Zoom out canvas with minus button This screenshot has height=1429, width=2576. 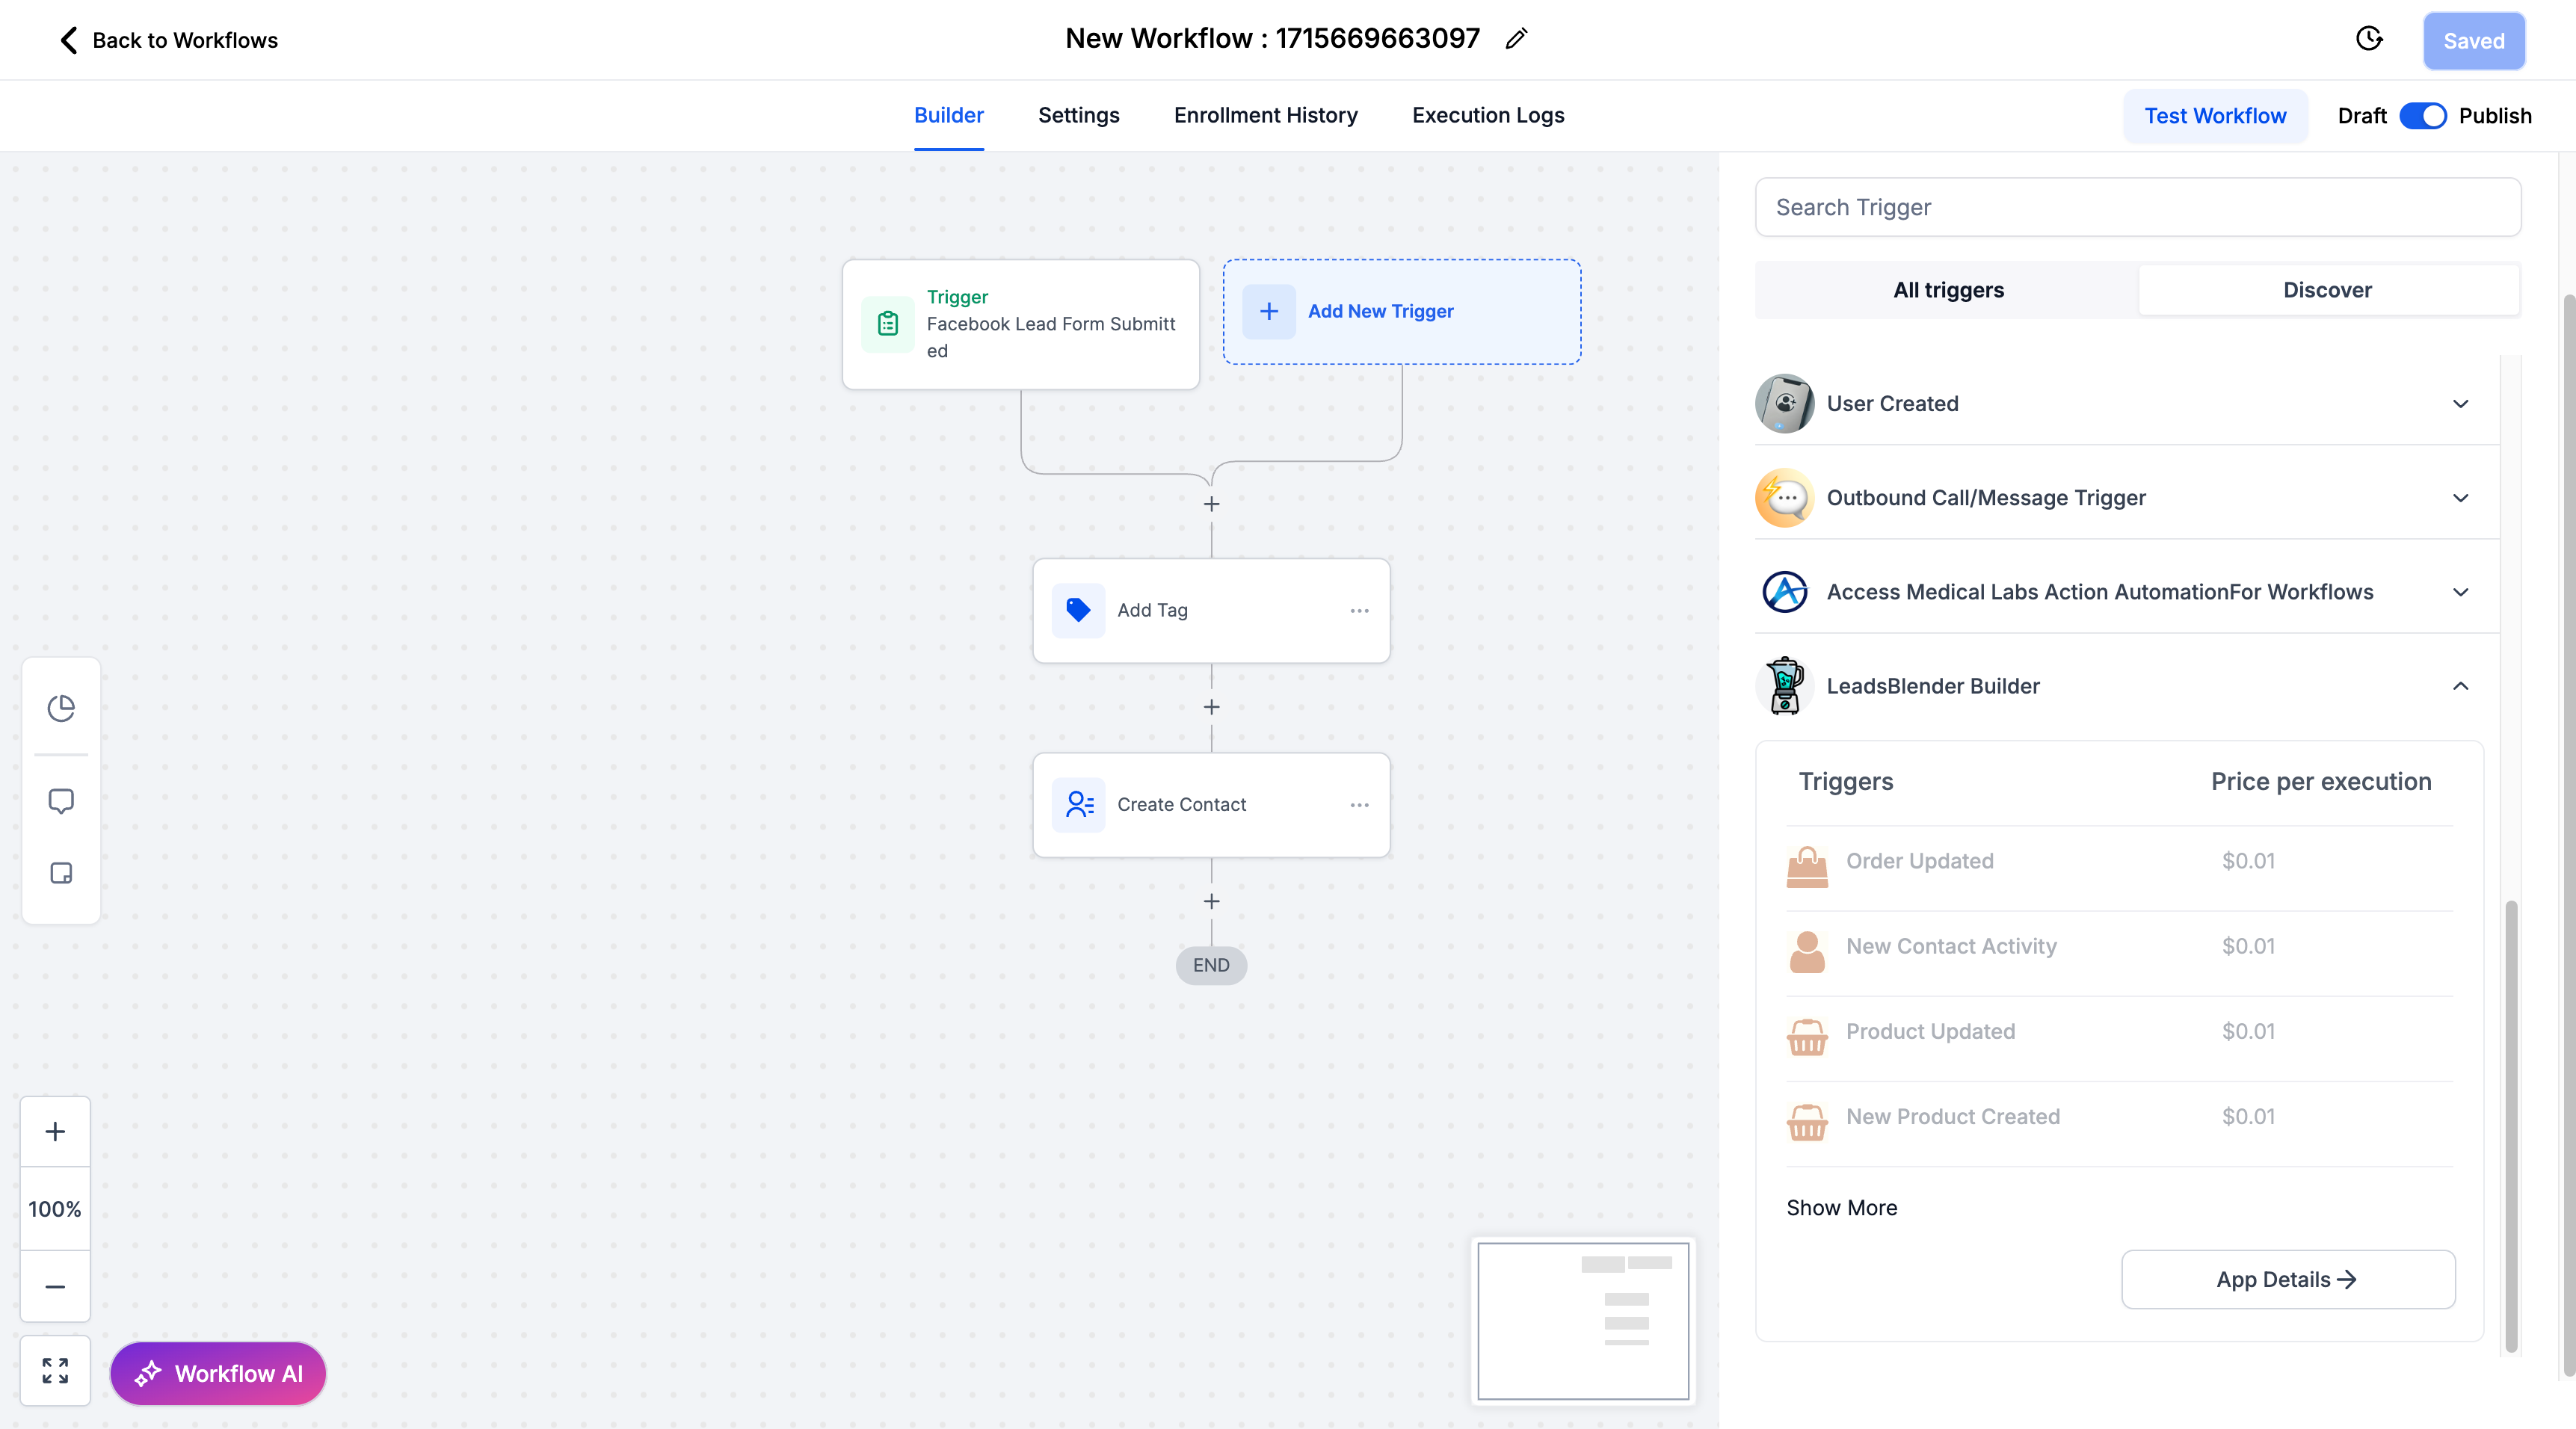(55, 1287)
